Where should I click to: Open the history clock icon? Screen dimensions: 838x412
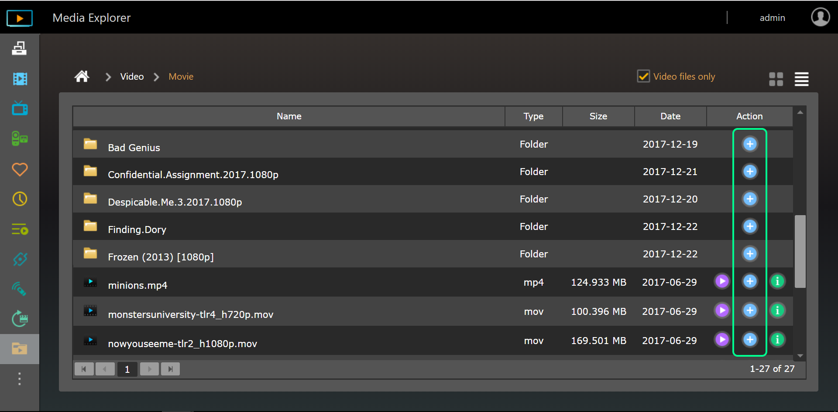point(20,199)
